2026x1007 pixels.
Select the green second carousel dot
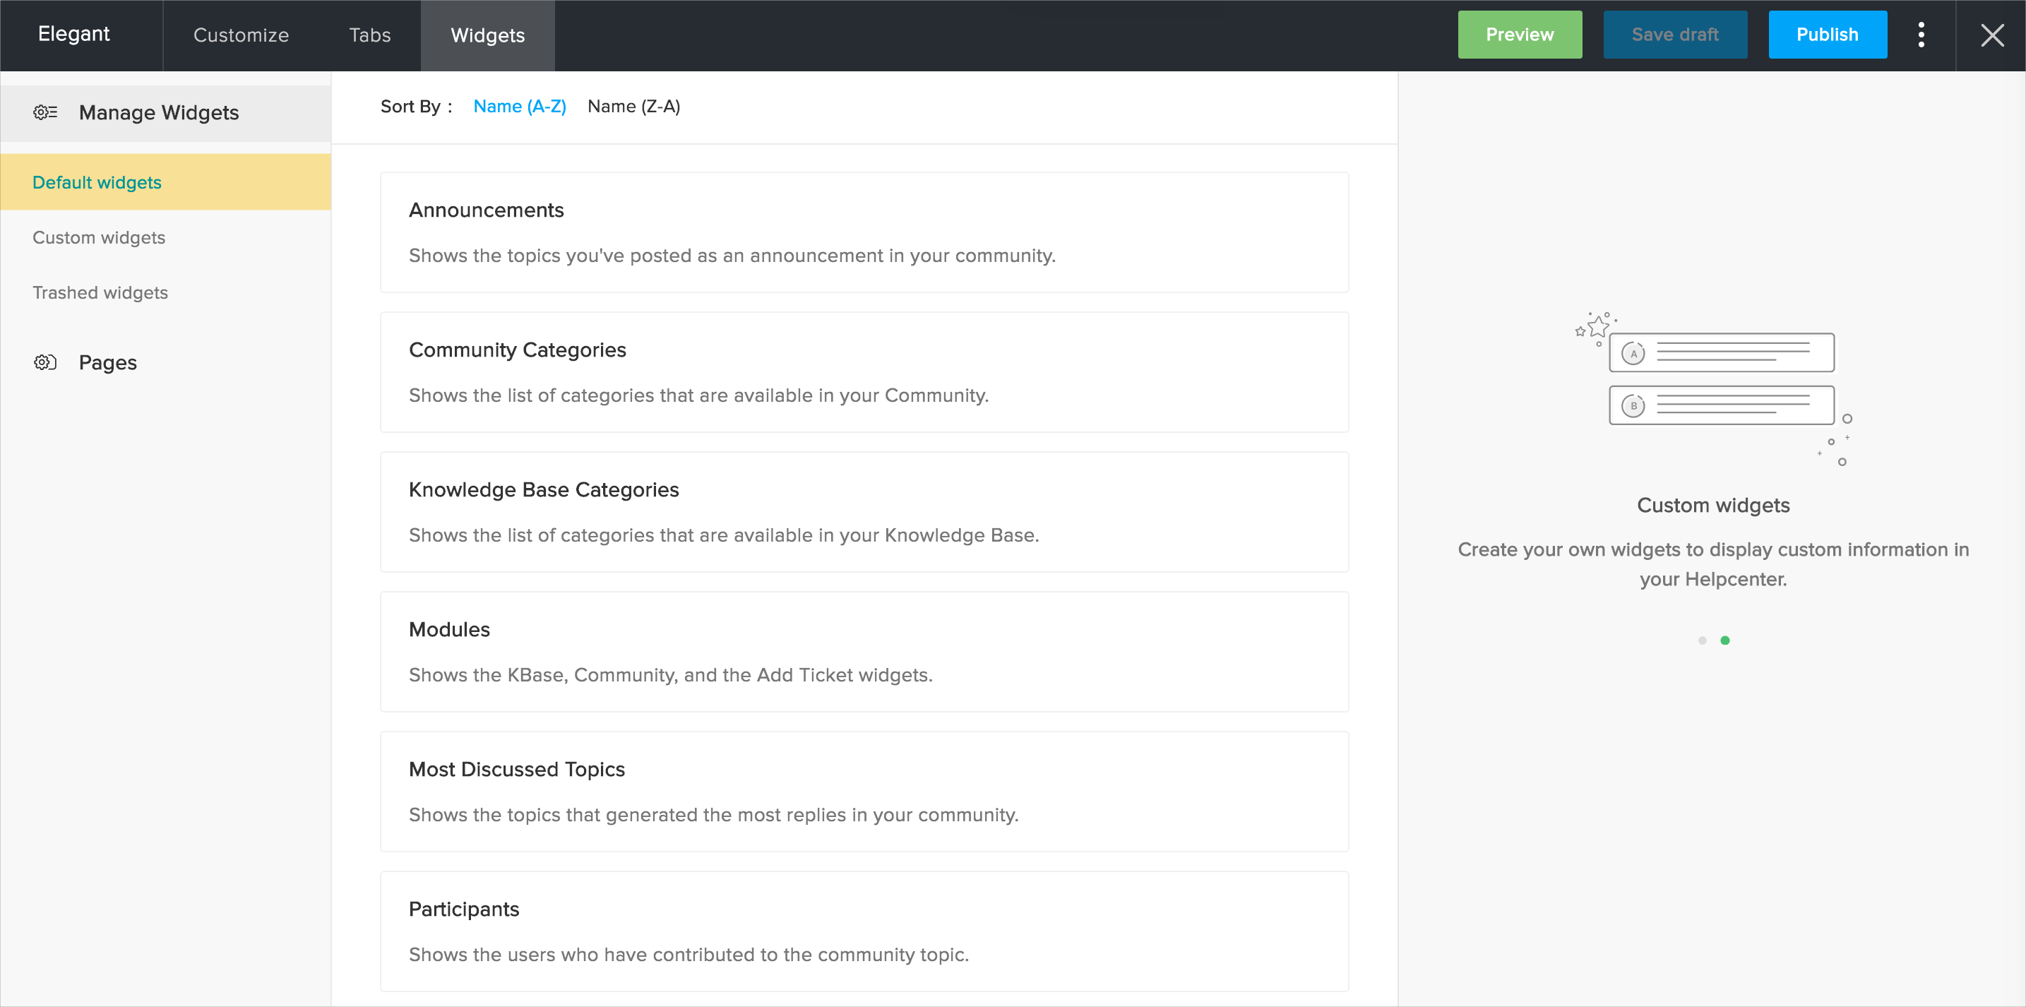pyautogui.click(x=1724, y=640)
